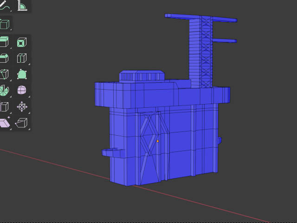
Task: Select the Edge Slide tool
Action: coord(4,106)
